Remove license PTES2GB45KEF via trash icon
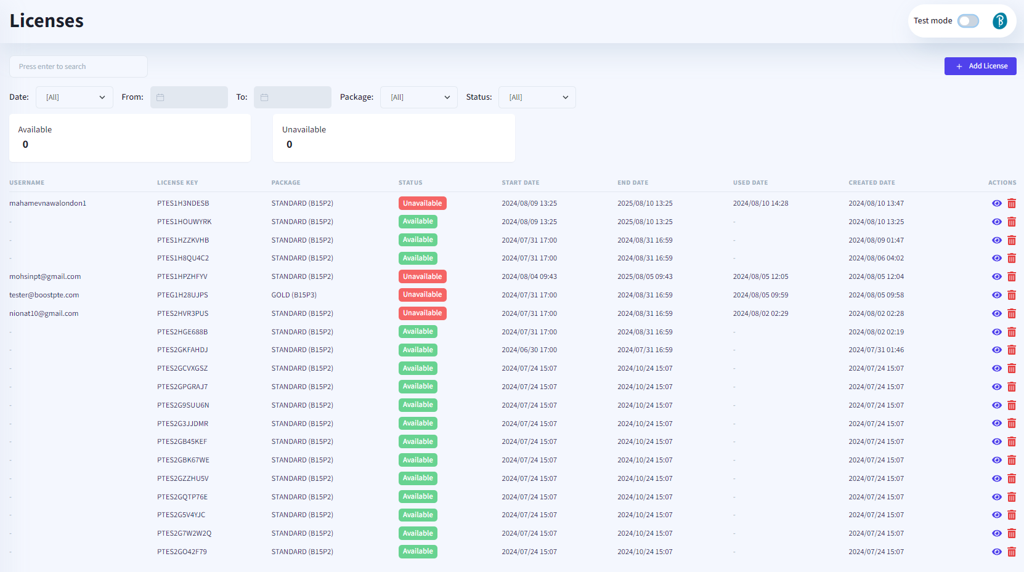 click(1011, 441)
